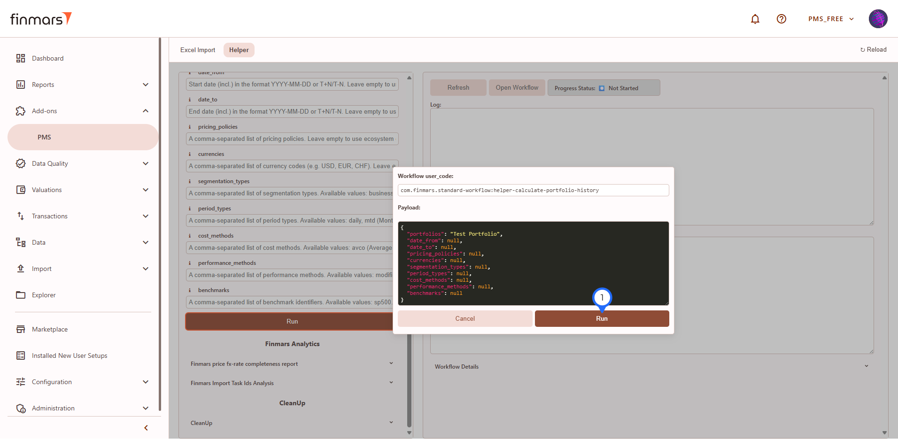Click the Marketplace storefront icon
The image size is (898, 448).
(x=21, y=329)
